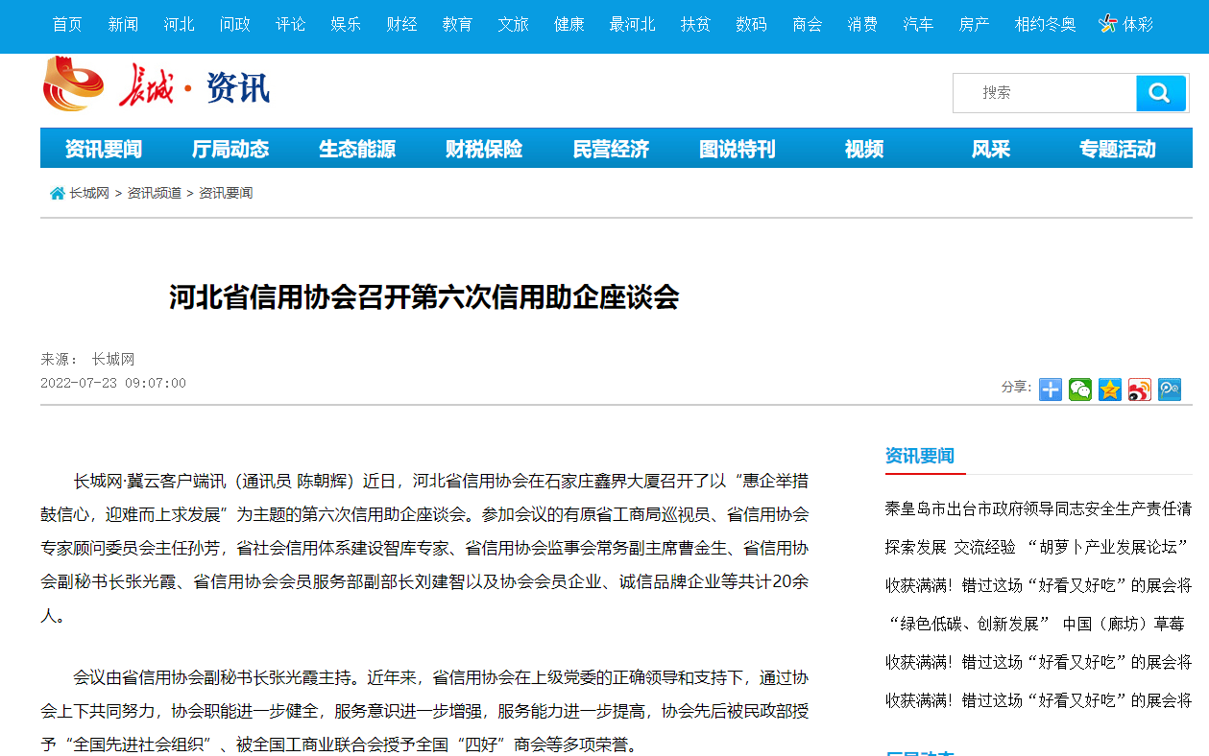Viewport: 1209px width, 756px height.
Task: Open 扶贫 in the top menu
Action: (x=695, y=25)
